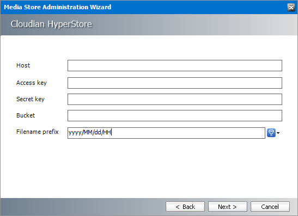The height and width of the screenshot is (216, 298).
Task: Close the Media Store Administration Wizard
Action: (291, 8)
